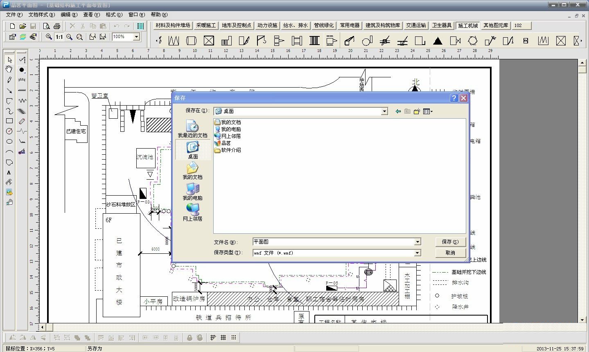Click the 文件名 text field
Image resolution: width=589 pixels, height=352 pixels.
tap(333, 242)
